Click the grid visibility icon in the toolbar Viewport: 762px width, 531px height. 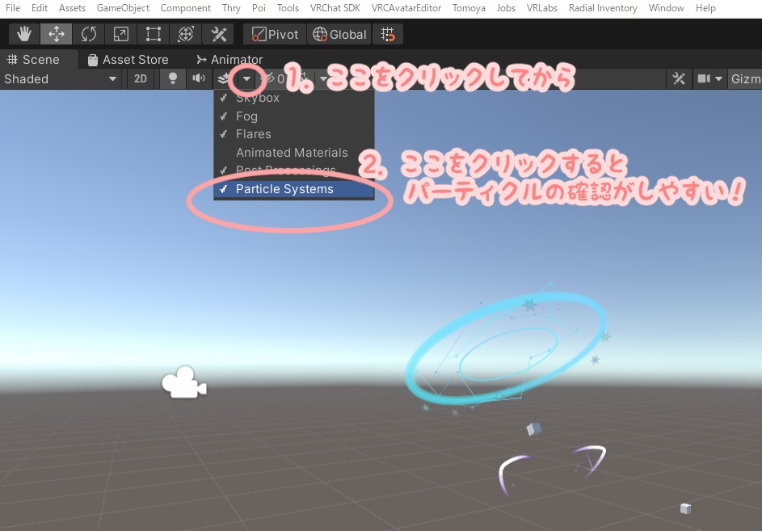pos(388,34)
